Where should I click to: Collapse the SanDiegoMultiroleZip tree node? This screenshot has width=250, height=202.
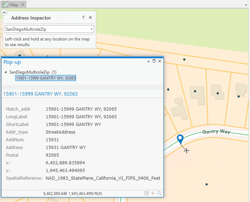point(6,72)
